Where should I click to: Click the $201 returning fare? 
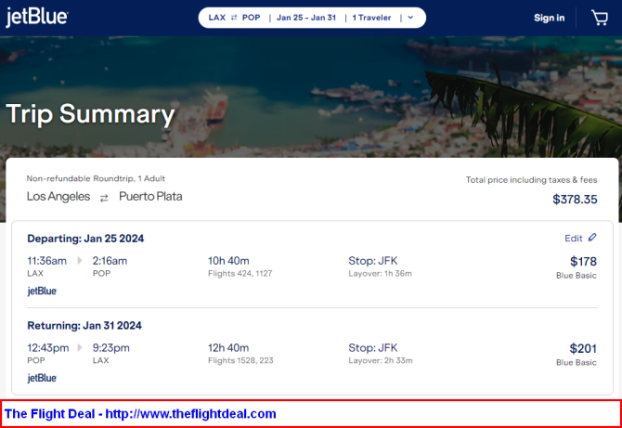point(583,348)
